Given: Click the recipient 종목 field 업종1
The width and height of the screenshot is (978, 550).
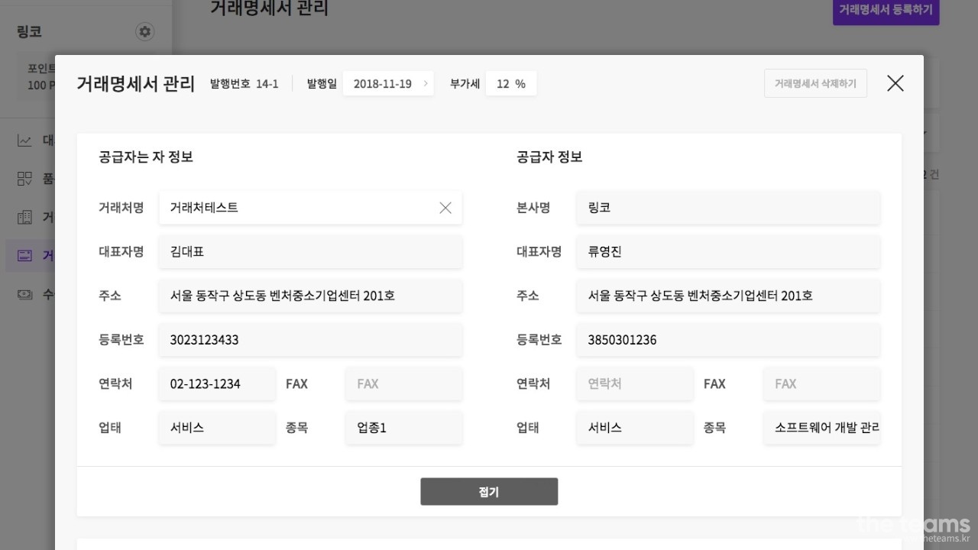Looking at the screenshot, I should point(403,428).
